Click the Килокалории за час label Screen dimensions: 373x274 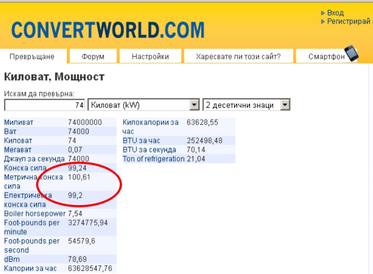(x=150, y=122)
